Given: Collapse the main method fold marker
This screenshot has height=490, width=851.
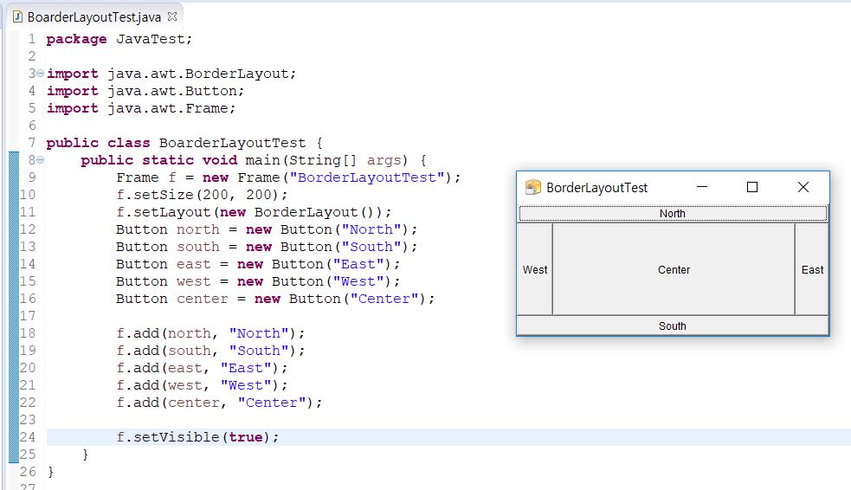Looking at the screenshot, I should (40, 160).
